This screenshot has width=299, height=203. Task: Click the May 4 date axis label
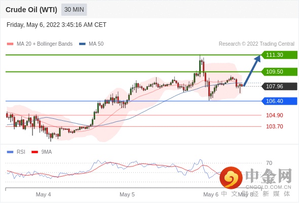click(x=43, y=194)
